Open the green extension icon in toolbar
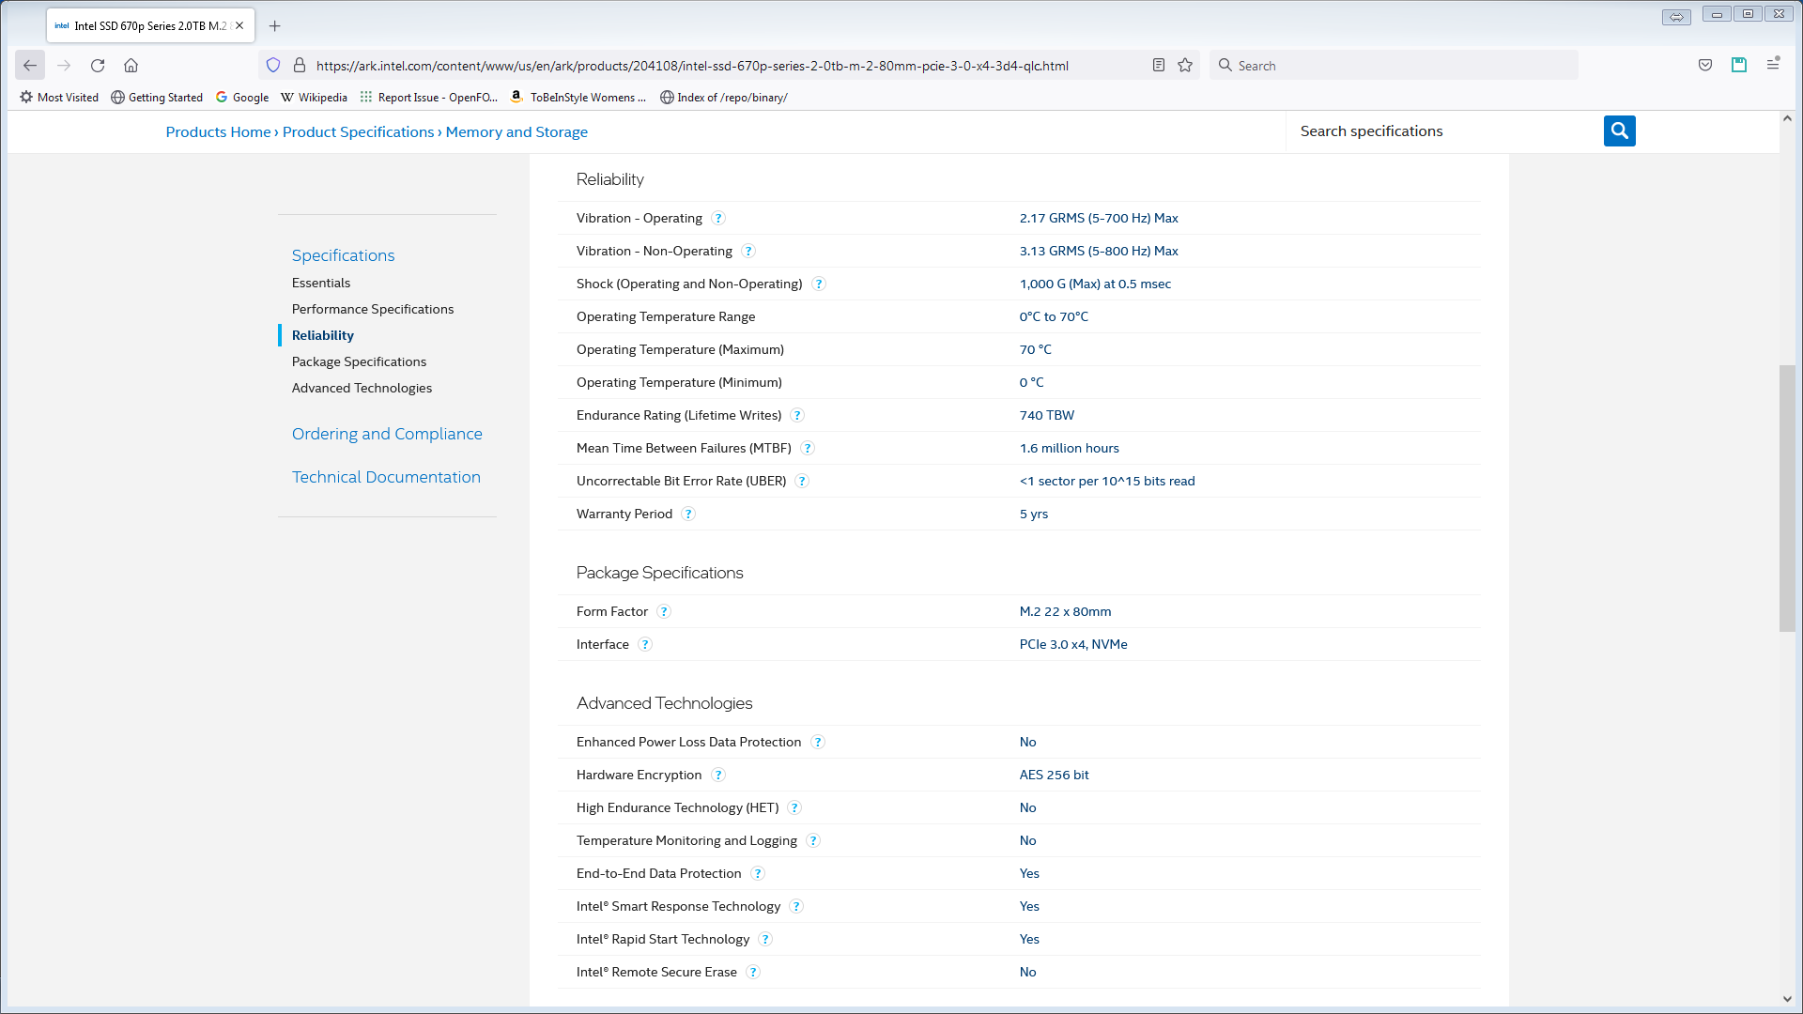 1739,66
